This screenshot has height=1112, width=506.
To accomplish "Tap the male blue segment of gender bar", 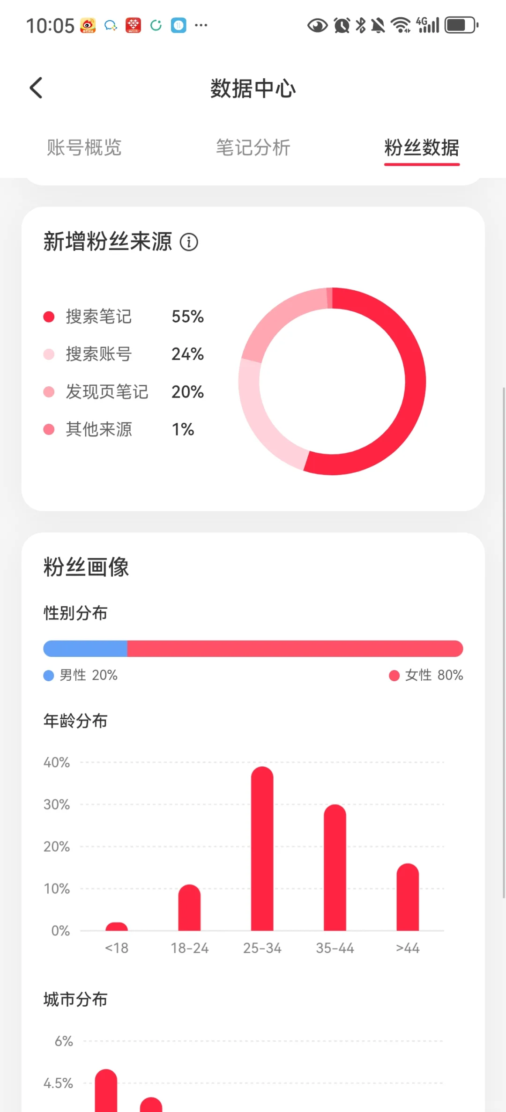I will pos(85,648).
